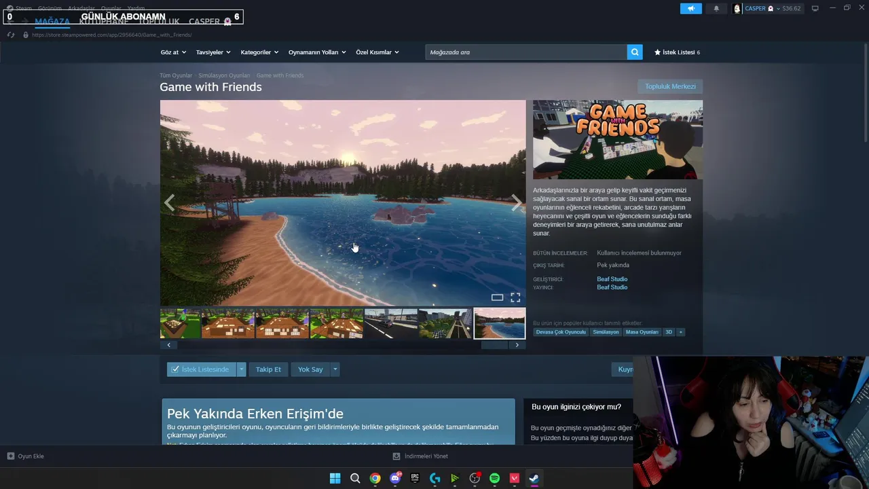Click the padlock site info icon
Screen dimensions: 869x489
(26, 35)
